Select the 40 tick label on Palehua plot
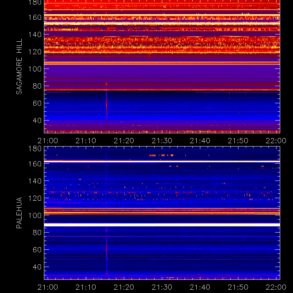 pyautogui.click(x=37, y=267)
